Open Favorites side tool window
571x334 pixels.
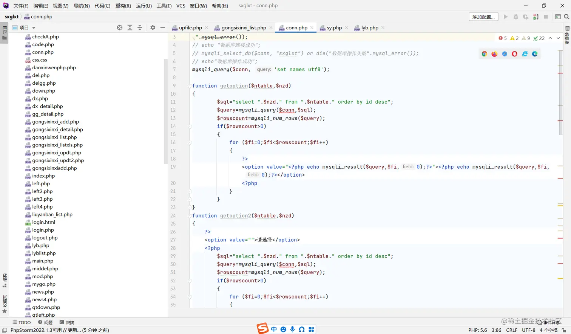pyautogui.click(x=5, y=304)
